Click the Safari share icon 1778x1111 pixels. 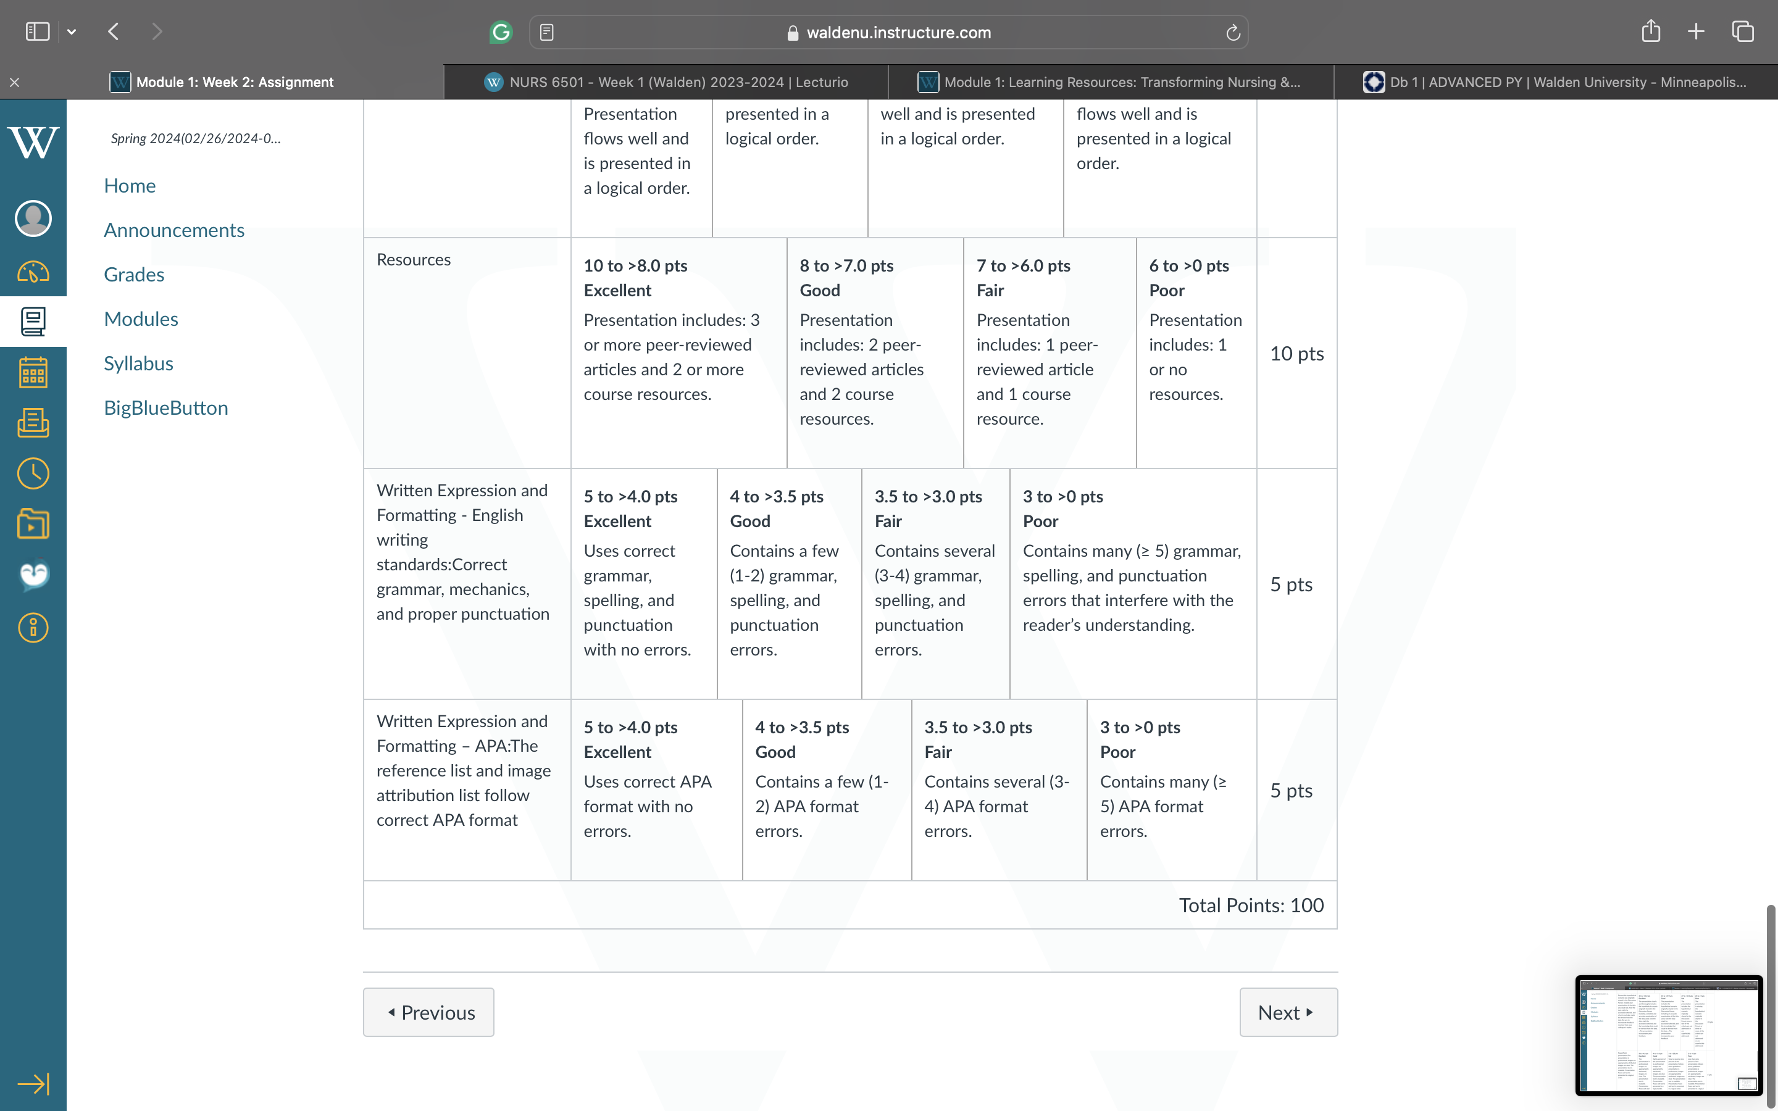click(1651, 31)
